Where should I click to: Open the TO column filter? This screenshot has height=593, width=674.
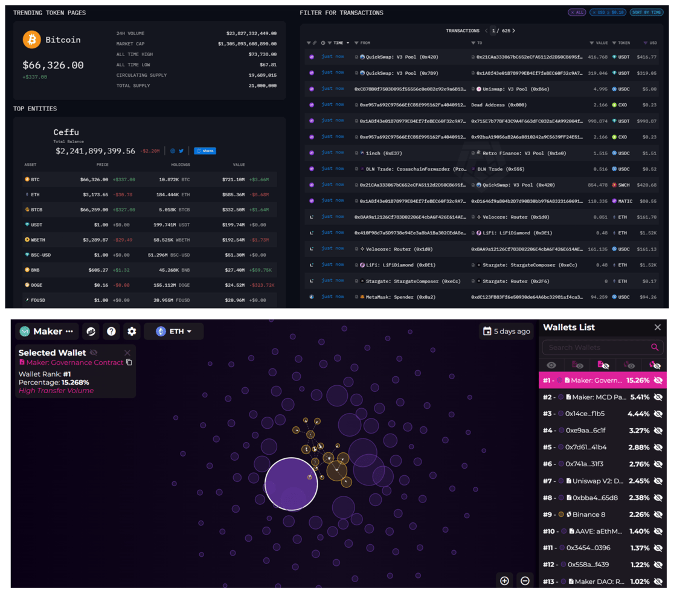[x=473, y=43]
